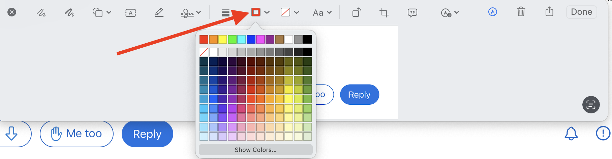The height and width of the screenshot is (159, 612).
Task: Click the Me too button
Action: coord(76,134)
